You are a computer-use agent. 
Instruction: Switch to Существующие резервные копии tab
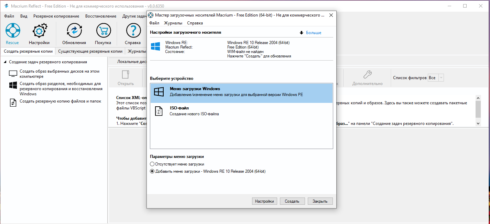(90, 51)
